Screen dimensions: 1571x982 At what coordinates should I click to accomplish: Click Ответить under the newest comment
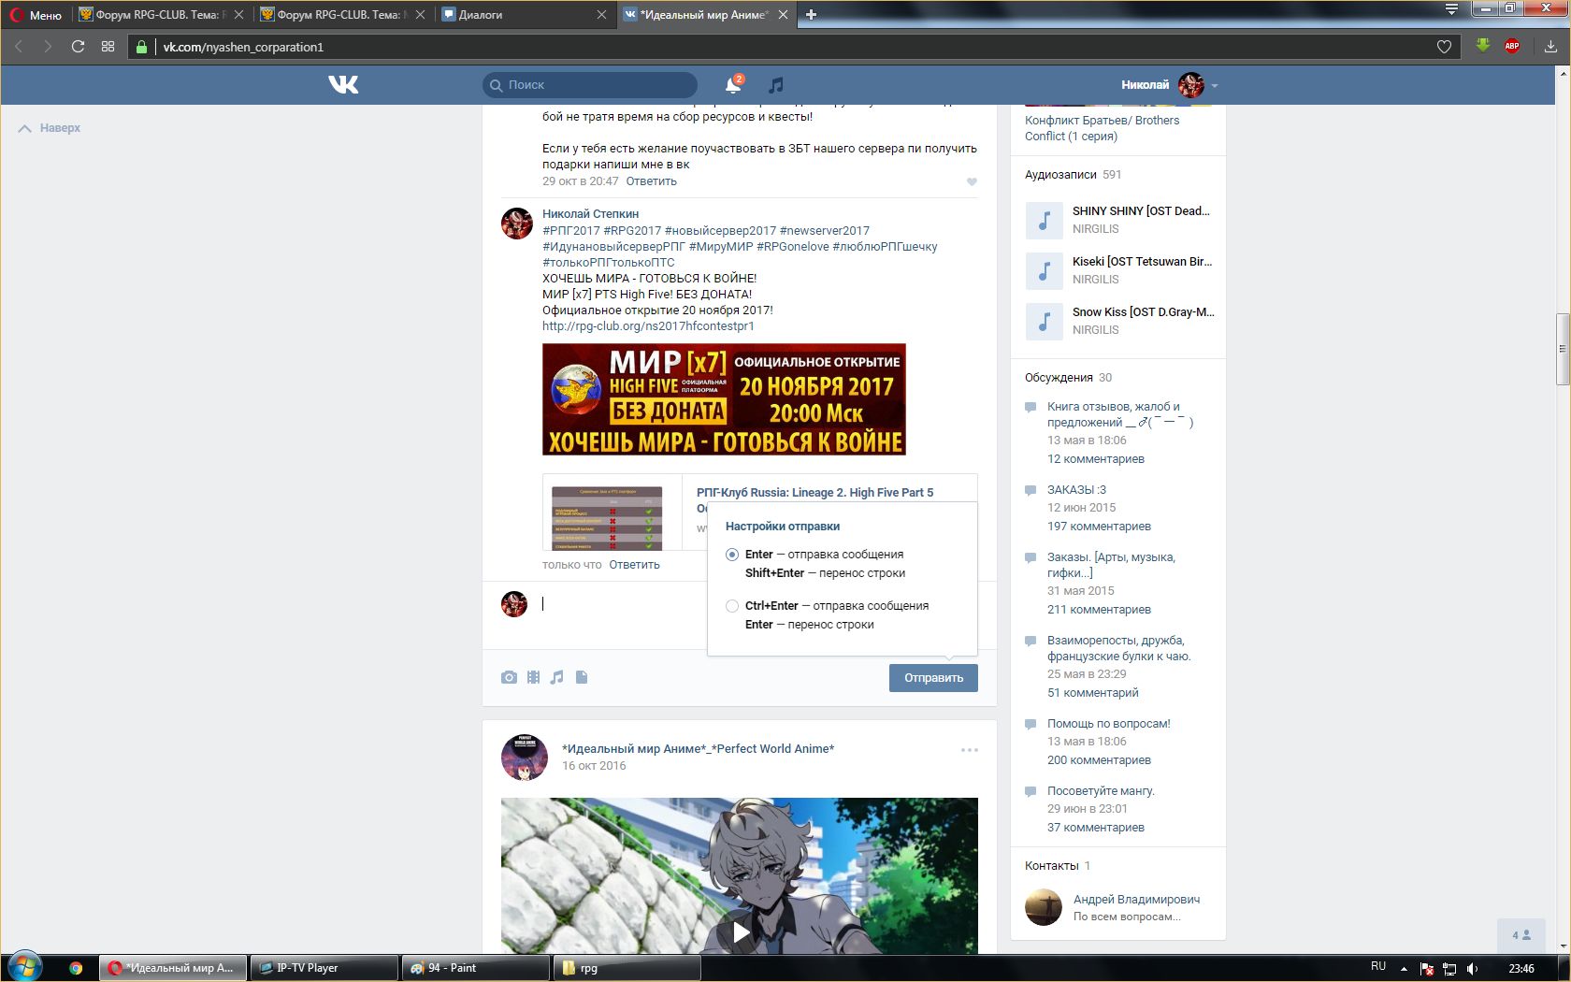634,565
